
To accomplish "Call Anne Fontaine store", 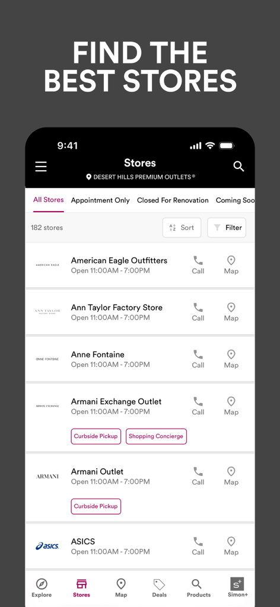I will click(x=198, y=359).
